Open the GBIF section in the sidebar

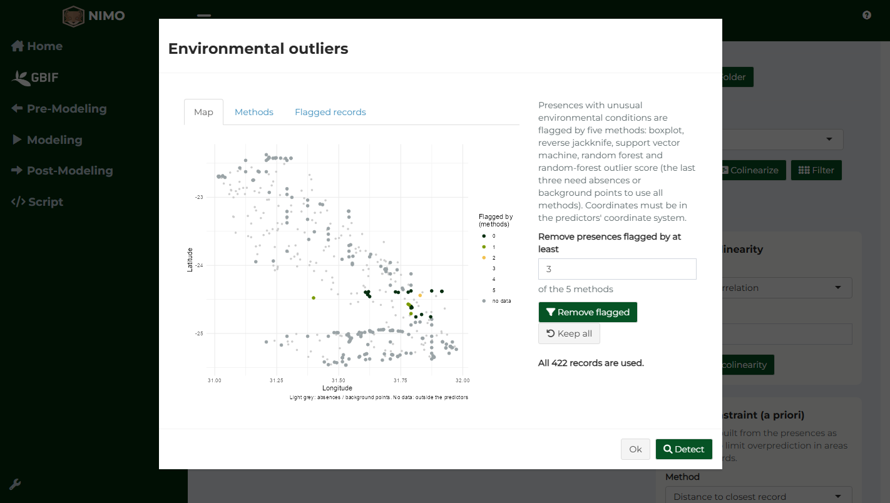coord(35,78)
